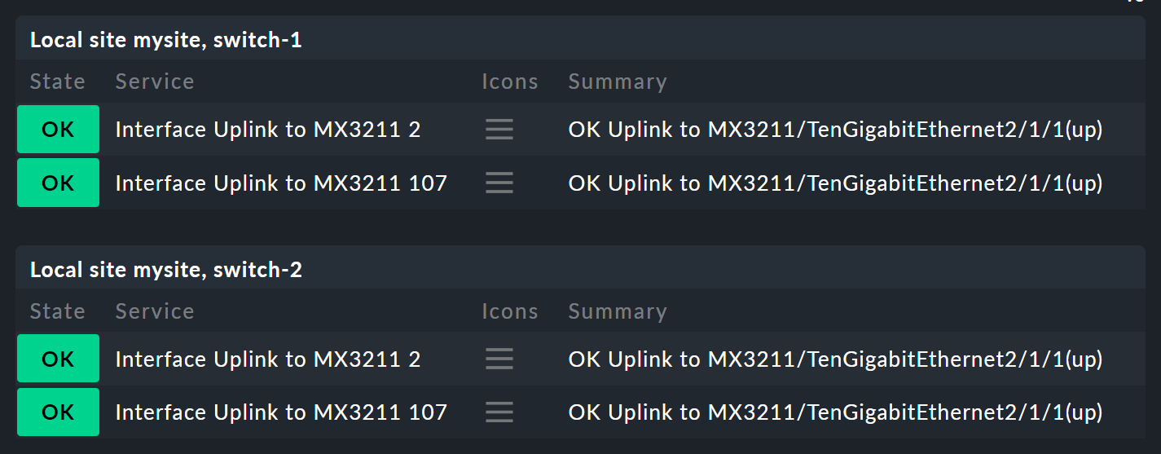Click OK state badge for switch-2 MX3211 2
Image resolution: width=1161 pixels, height=454 pixels.
(58, 359)
